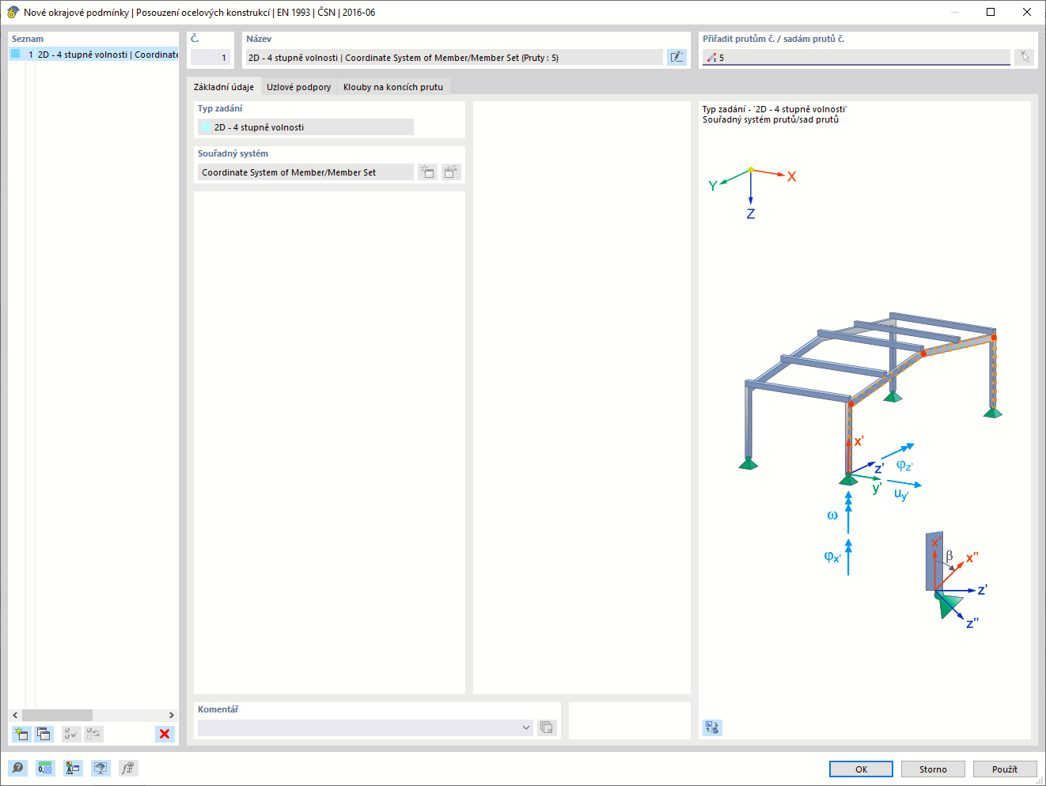The width and height of the screenshot is (1046, 786).
Task: Switch to the Základní údaje tab
Action: pyautogui.click(x=224, y=87)
